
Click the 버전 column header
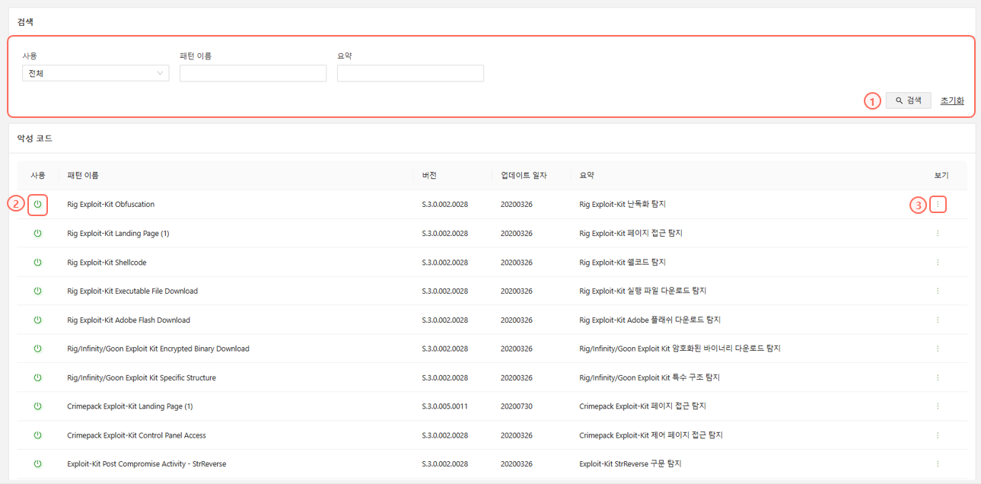point(429,176)
